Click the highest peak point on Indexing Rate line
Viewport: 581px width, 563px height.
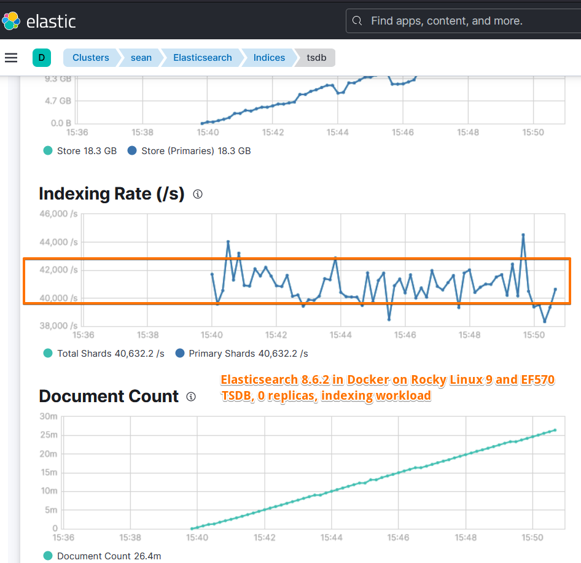point(523,235)
